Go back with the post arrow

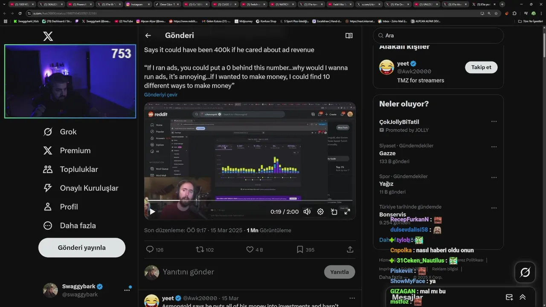click(148, 35)
